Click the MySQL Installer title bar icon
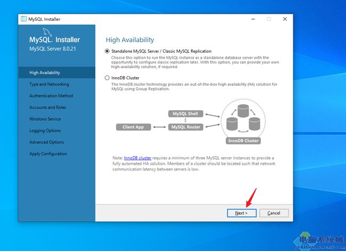346x251 pixels. [23, 19]
